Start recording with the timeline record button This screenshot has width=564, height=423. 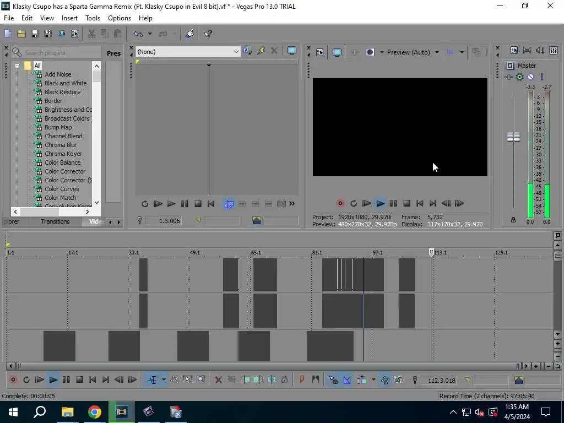click(x=13, y=380)
